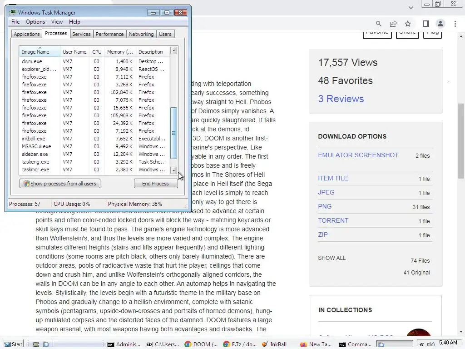Viewport: 465px width, 349px height.
Task: Click the tab search chevron in browser
Action: tap(411, 7)
